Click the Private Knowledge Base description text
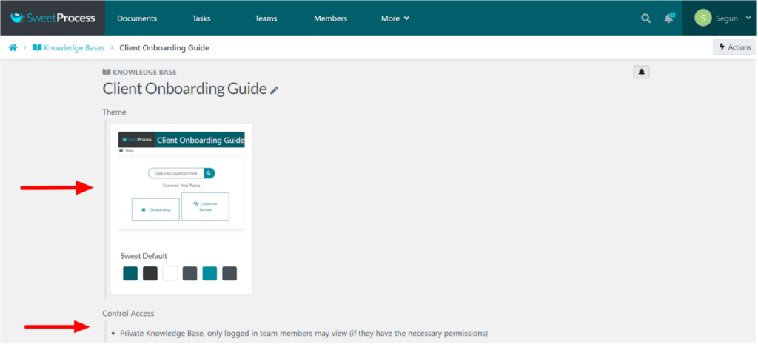The height and width of the screenshot is (347, 758). coord(304,334)
